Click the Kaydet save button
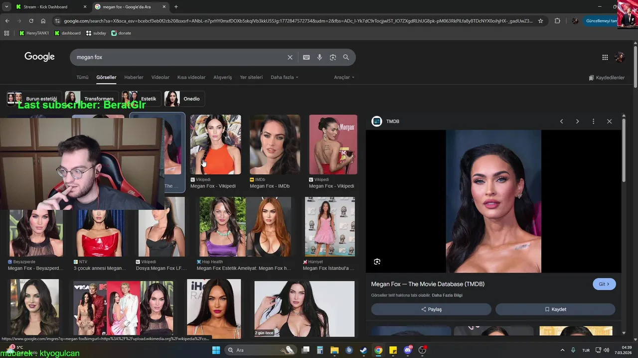This screenshot has height=358, width=638. click(555, 309)
